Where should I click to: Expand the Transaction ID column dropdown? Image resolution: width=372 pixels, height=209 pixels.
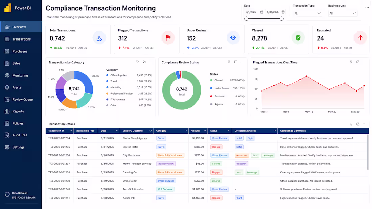click(71, 131)
